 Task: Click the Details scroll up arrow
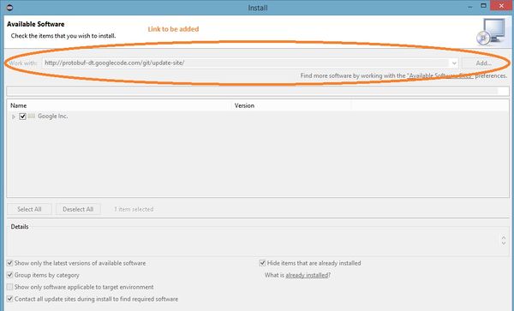click(504, 237)
